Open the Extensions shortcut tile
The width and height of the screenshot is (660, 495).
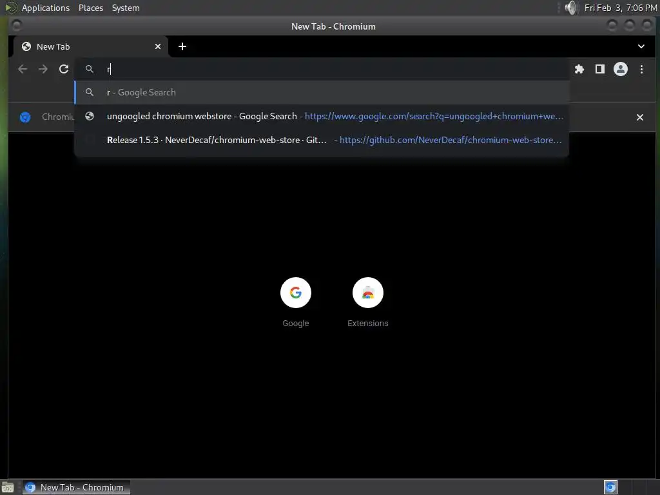pos(368,302)
